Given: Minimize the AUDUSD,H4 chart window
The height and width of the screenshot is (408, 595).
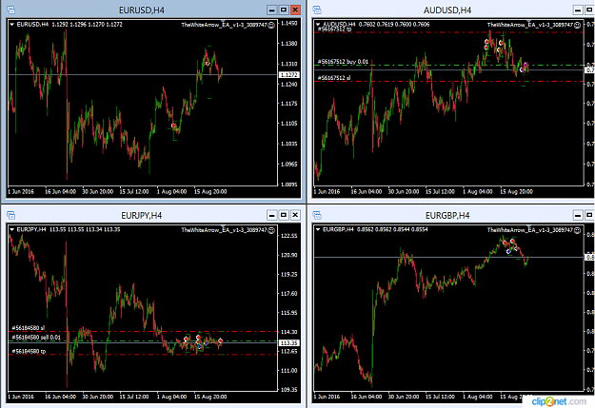Looking at the screenshot, I should tap(578, 10).
